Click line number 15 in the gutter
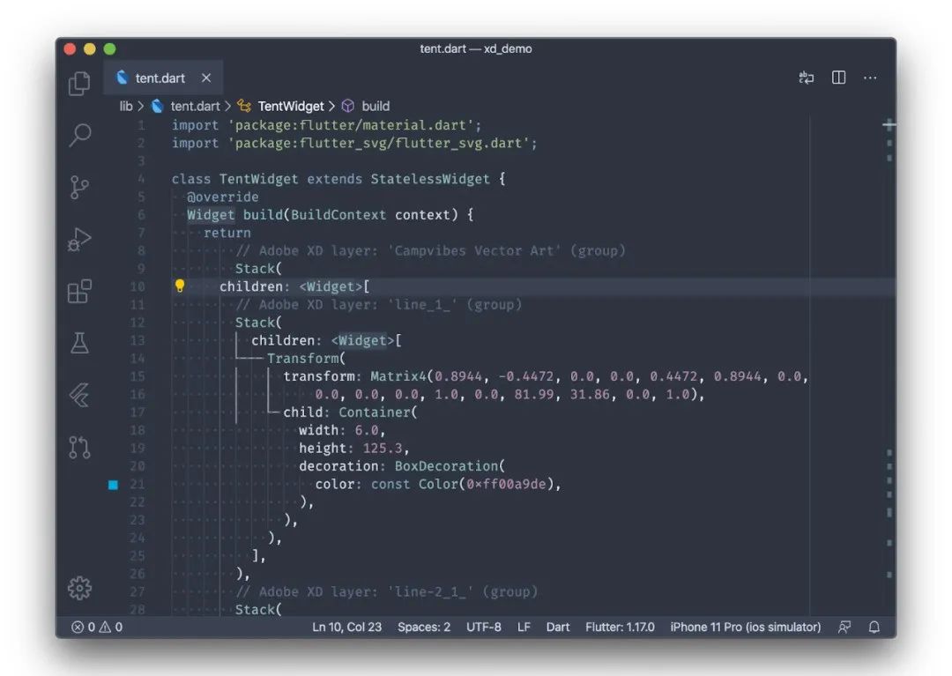This screenshot has width=952, height=676. click(x=138, y=376)
